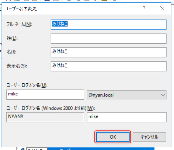Image resolution: width=174 pixels, height=150 pixels.
Task: Click the user icon beside みけねこ list entry
Action: [23, 149]
